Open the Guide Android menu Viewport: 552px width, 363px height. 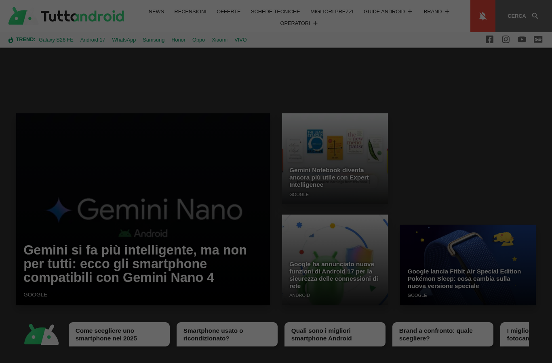pyautogui.click(x=384, y=12)
